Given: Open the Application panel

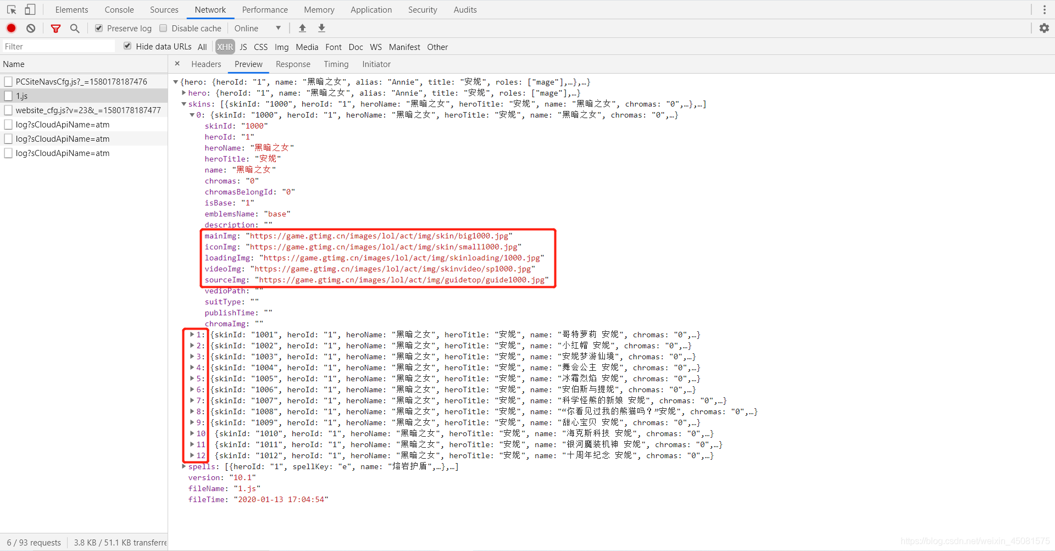Looking at the screenshot, I should click(371, 10).
